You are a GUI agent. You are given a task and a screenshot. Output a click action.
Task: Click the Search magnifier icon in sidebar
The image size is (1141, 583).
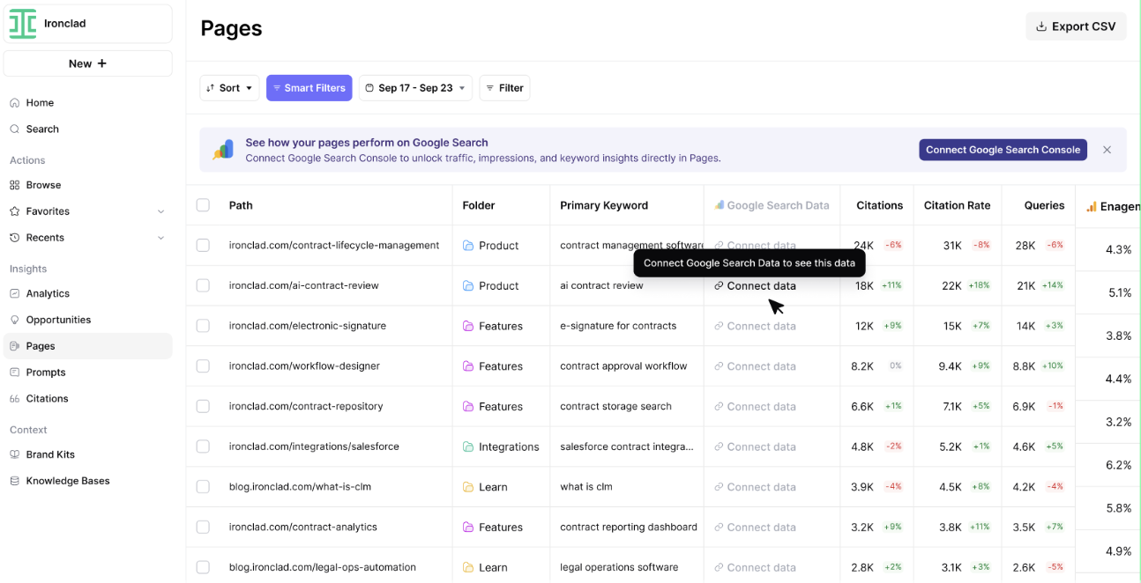tap(14, 129)
